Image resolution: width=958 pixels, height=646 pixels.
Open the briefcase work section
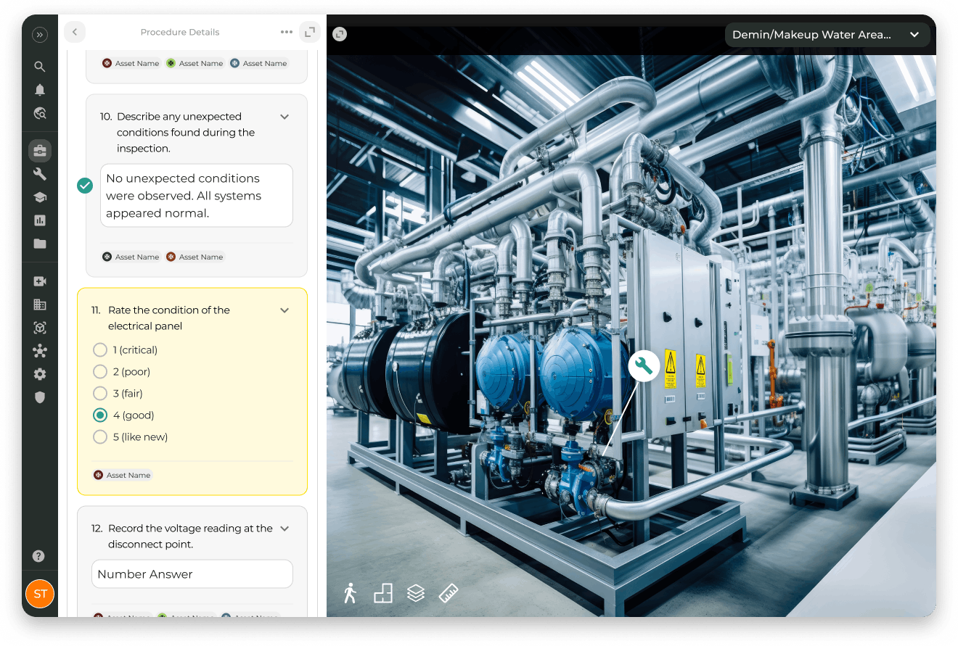click(40, 151)
